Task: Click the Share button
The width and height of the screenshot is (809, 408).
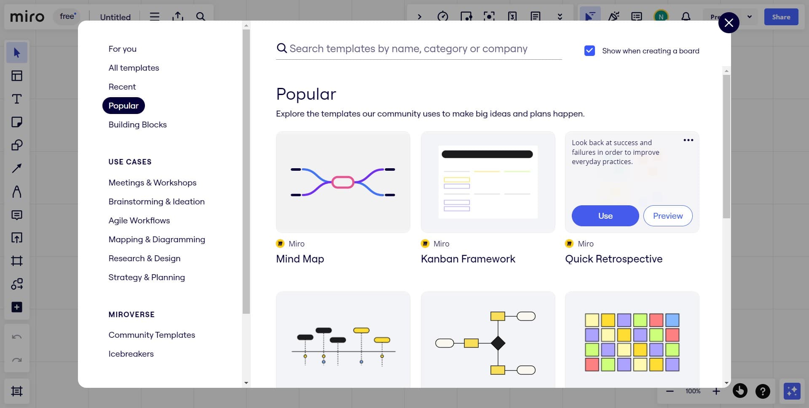Action: tap(781, 17)
